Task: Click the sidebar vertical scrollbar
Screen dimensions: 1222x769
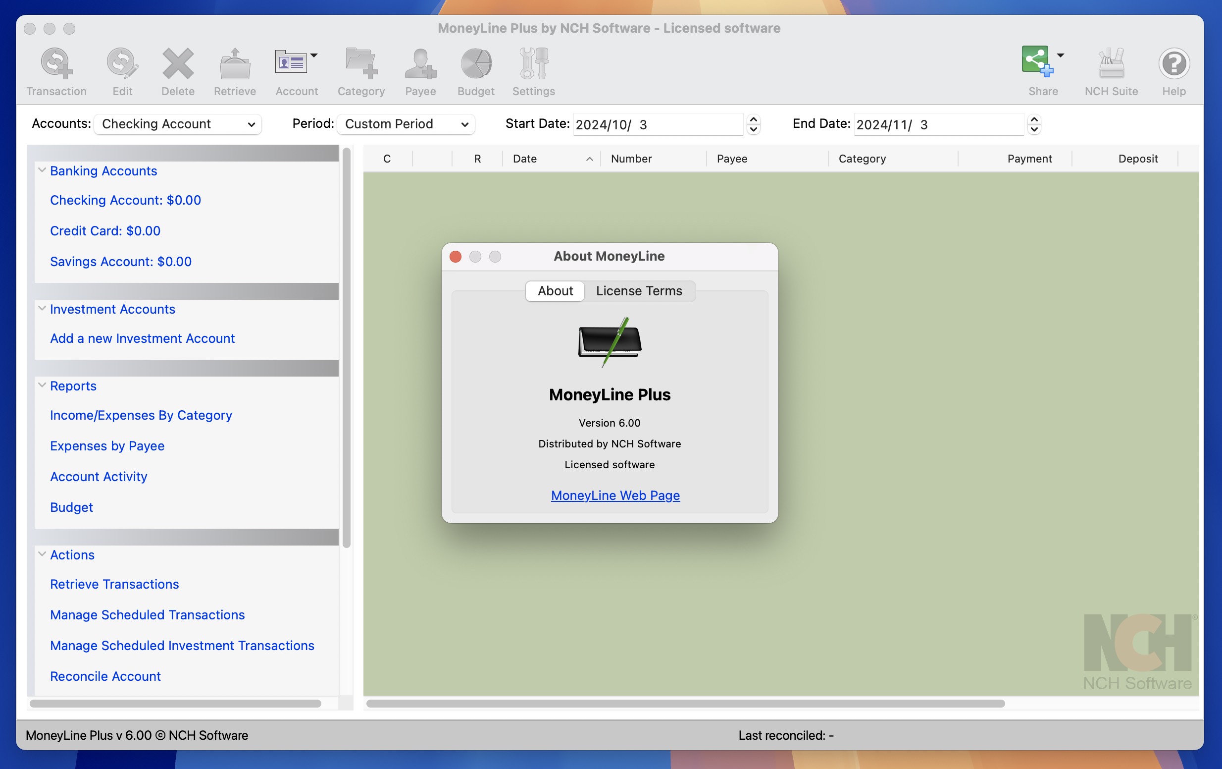Action: [347, 347]
